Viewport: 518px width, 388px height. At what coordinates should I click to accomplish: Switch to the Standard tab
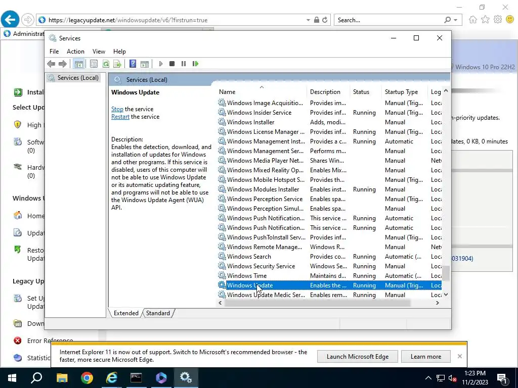pyautogui.click(x=158, y=313)
